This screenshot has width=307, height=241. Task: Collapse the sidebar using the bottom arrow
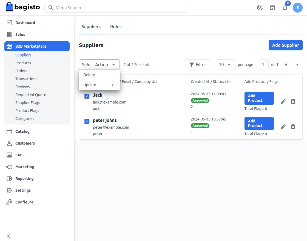(9, 236)
